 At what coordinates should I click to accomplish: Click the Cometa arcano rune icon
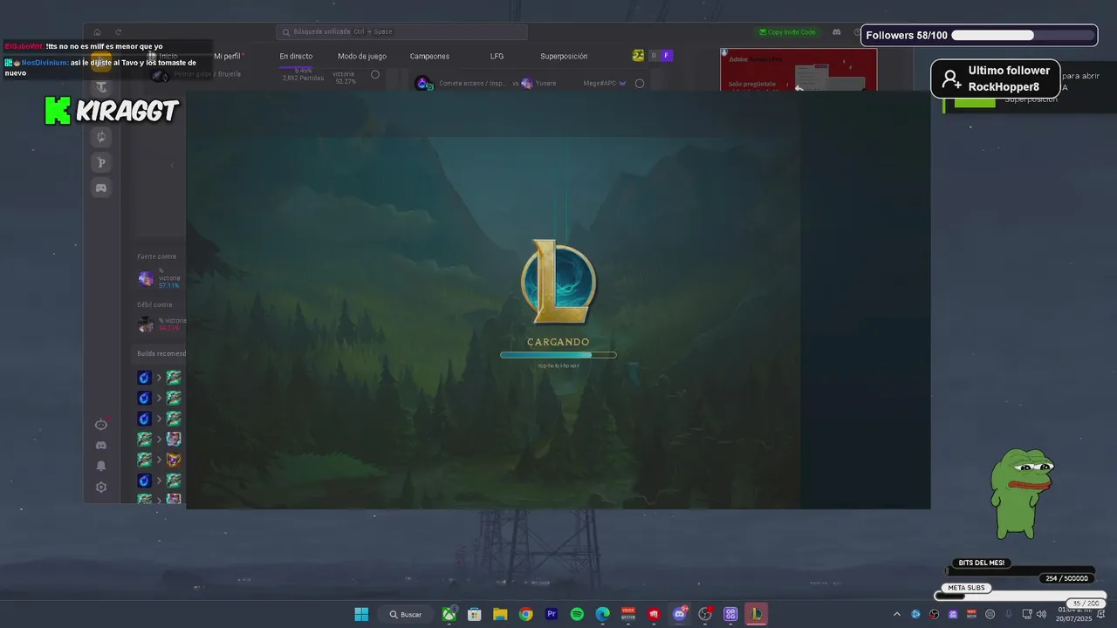click(422, 84)
